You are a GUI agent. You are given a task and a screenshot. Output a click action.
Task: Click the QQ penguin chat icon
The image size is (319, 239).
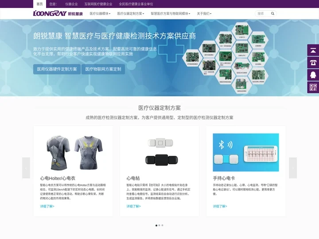tap(313, 75)
